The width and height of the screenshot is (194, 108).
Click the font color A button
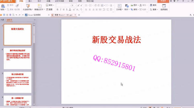coord(70,10)
